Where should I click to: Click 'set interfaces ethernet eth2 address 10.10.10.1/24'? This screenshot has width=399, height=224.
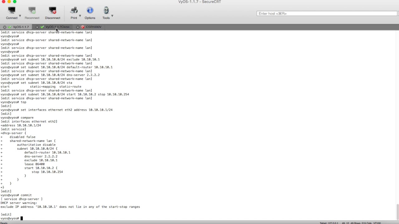(x=67, y=110)
